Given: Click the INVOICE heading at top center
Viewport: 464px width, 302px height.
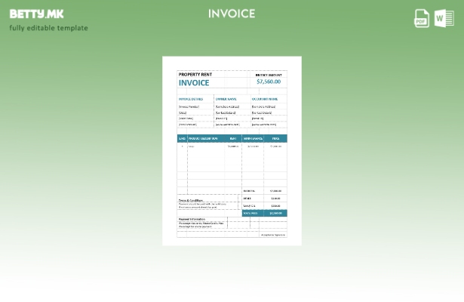Looking at the screenshot, I should pos(232,14).
